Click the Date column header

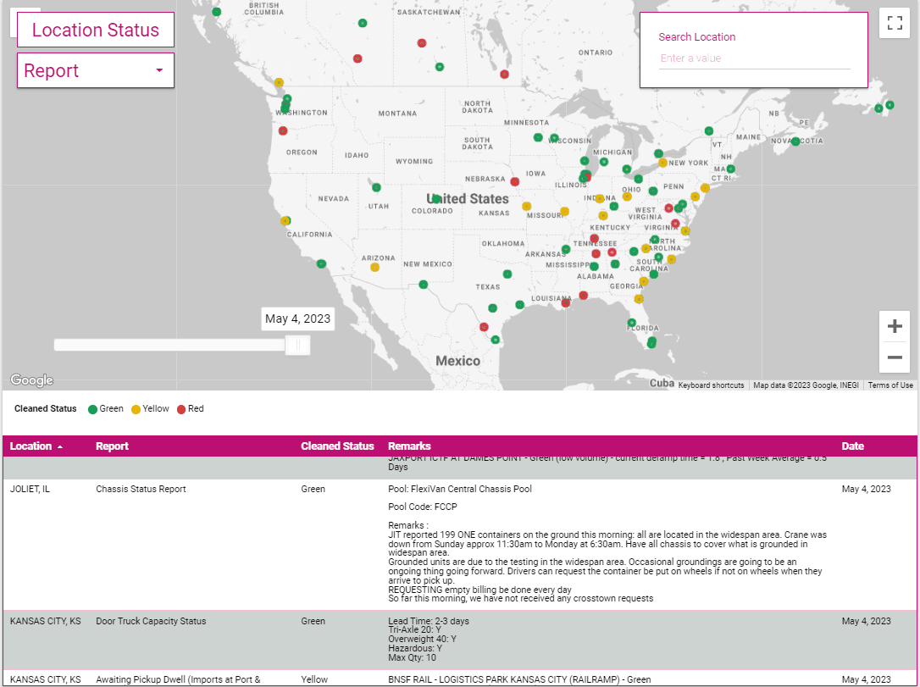[x=852, y=446]
